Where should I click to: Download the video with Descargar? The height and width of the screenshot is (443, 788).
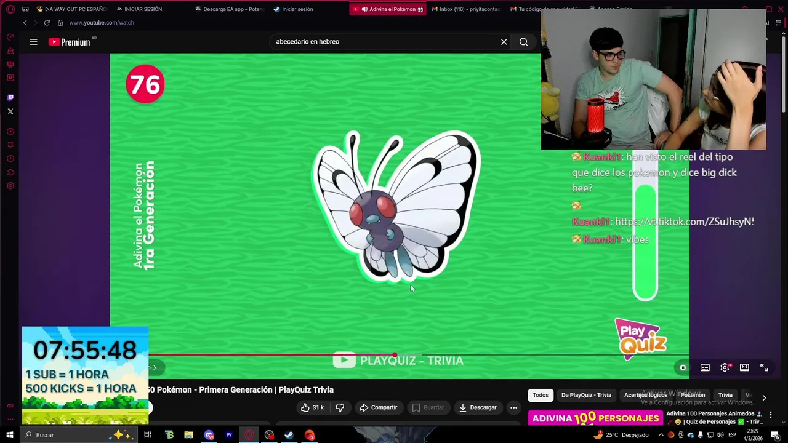[x=478, y=407]
